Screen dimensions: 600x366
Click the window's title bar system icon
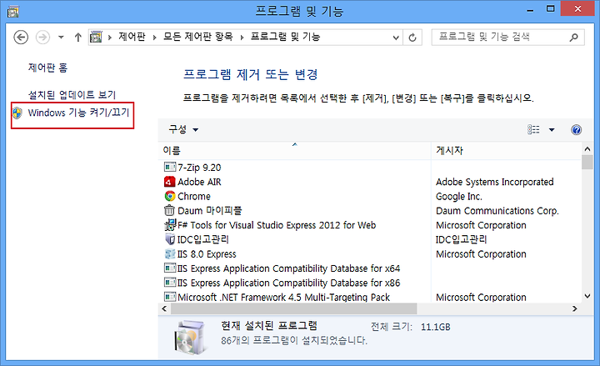click(x=13, y=12)
